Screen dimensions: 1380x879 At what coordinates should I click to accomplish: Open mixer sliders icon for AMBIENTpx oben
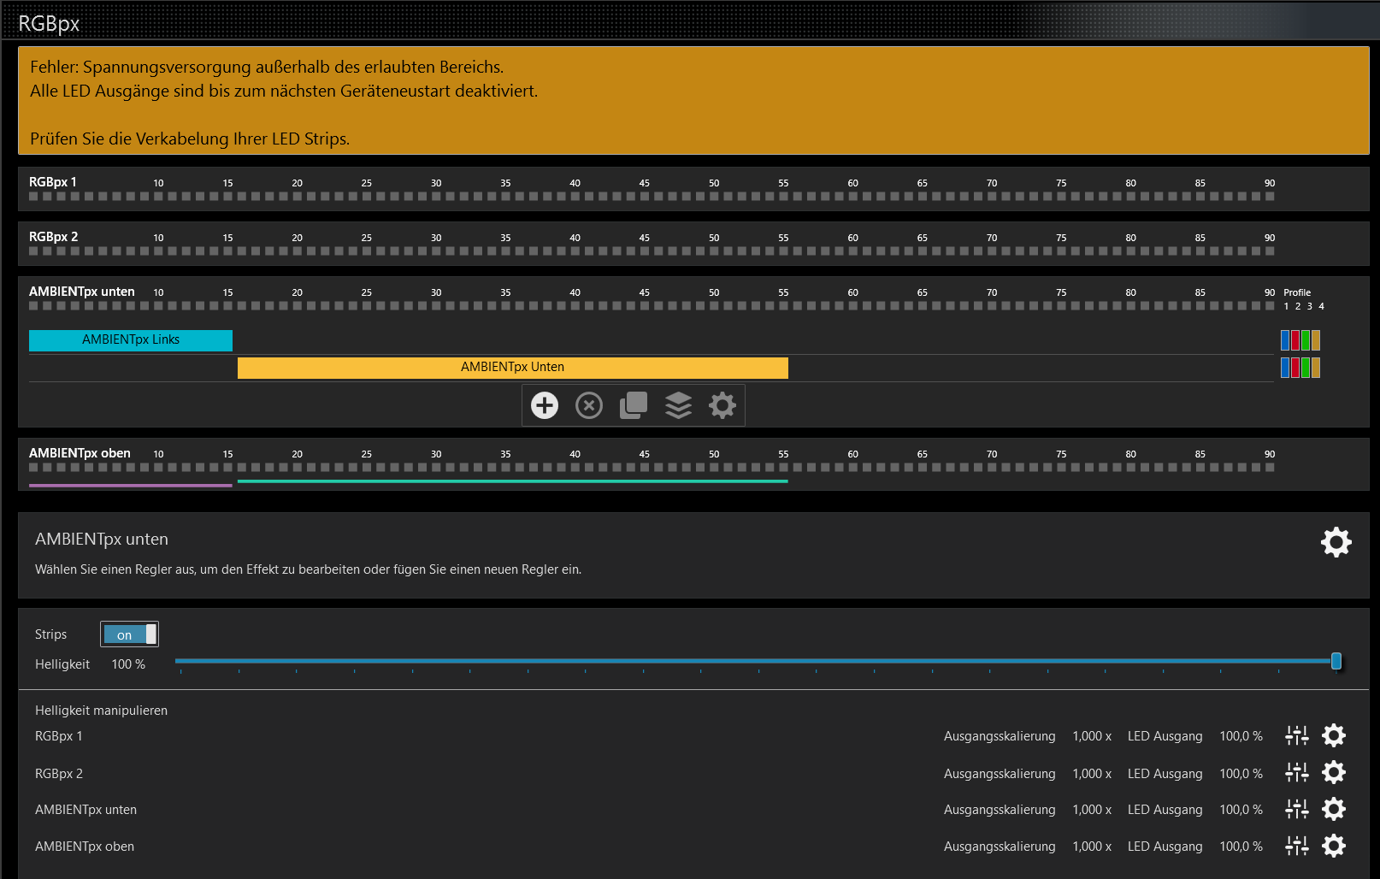(x=1296, y=846)
